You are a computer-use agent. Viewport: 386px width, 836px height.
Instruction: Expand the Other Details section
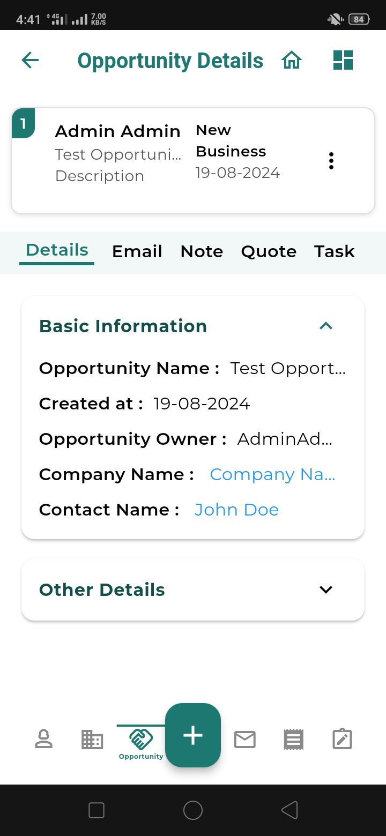click(x=326, y=589)
